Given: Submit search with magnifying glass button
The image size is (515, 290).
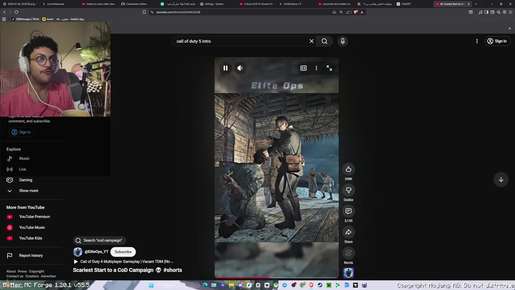Looking at the screenshot, I should [x=324, y=41].
